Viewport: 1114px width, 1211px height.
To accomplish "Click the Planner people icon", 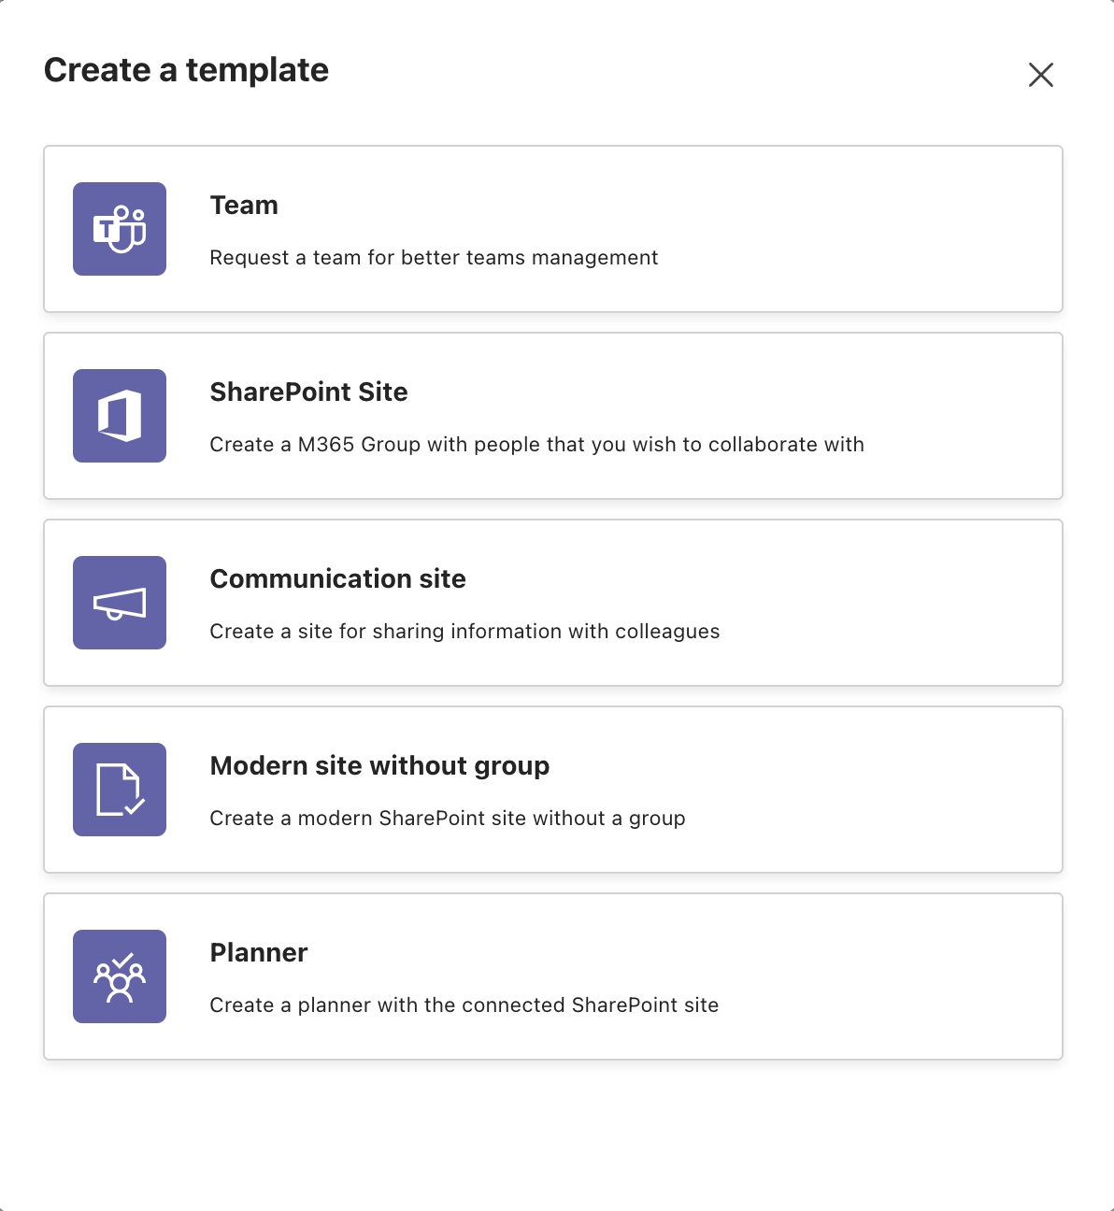I will coord(120,976).
